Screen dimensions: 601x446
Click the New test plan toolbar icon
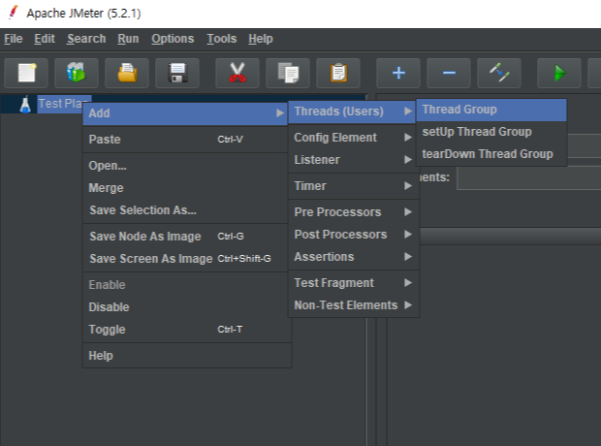coord(26,73)
